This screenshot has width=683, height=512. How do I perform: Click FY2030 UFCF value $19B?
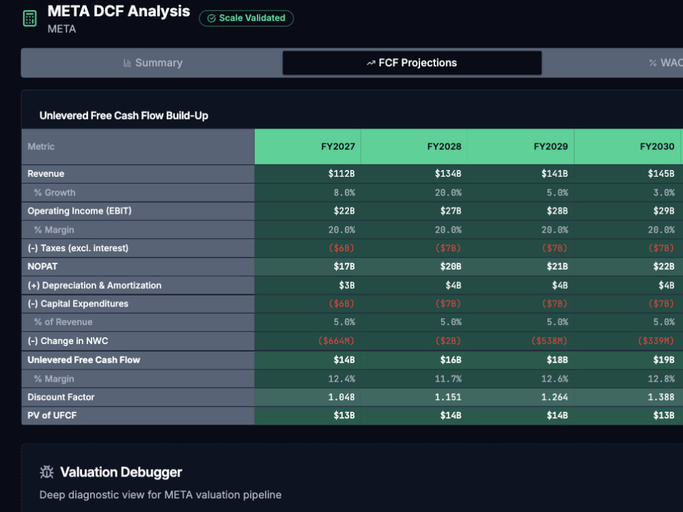[663, 360]
